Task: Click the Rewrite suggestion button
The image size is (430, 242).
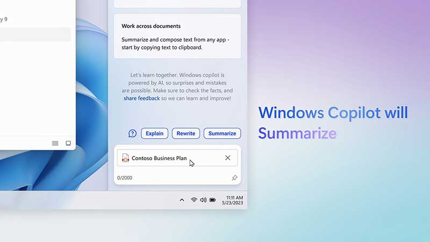Action: (x=186, y=133)
